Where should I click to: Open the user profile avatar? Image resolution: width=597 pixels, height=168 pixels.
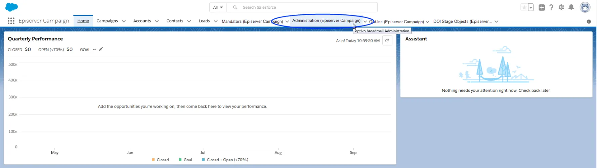(x=585, y=7)
